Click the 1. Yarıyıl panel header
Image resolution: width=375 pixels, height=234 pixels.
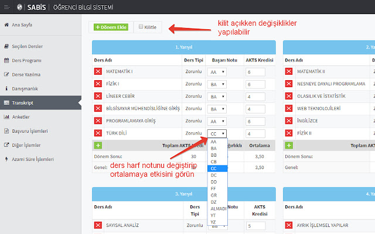tap(183, 47)
